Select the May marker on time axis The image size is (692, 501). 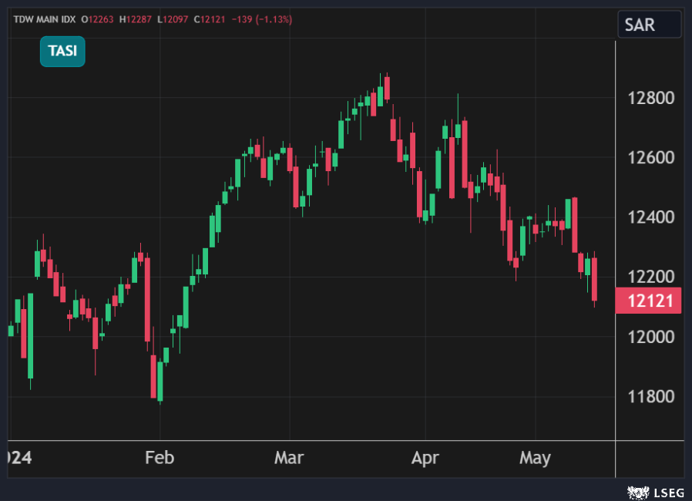[x=535, y=458]
